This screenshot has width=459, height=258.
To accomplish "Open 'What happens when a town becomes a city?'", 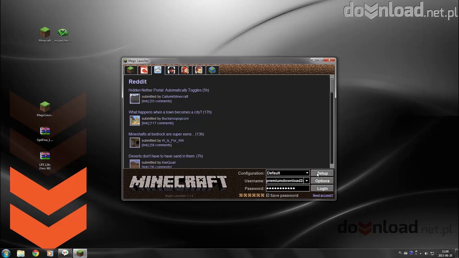I will point(170,112).
